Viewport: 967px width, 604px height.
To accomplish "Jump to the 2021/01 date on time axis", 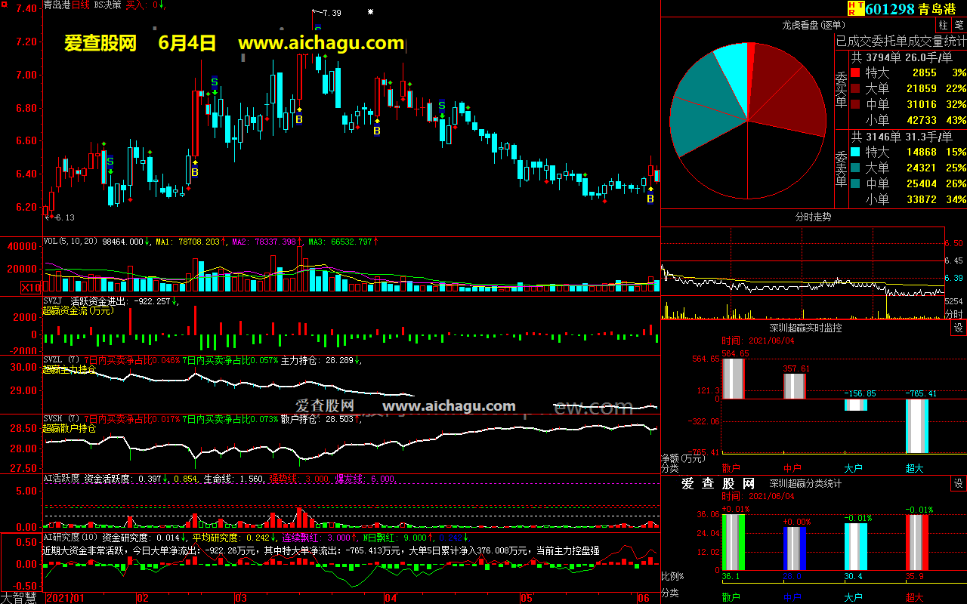I will tap(66, 598).
